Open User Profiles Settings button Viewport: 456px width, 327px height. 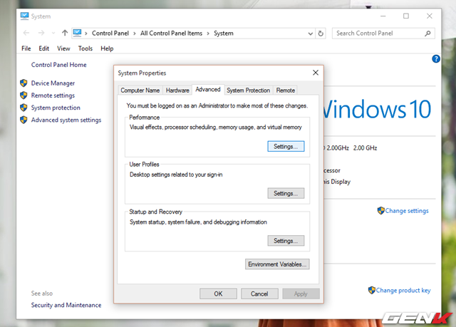tap(286, 193)
